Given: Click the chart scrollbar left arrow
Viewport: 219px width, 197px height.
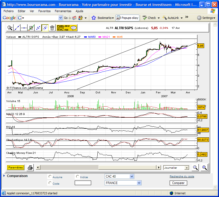Looking at the screenshot, I should tap(38, 167).
